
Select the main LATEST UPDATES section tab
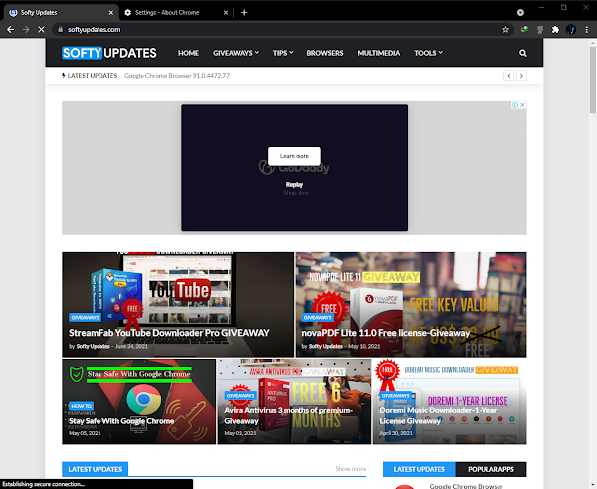[x=96, y=469]
